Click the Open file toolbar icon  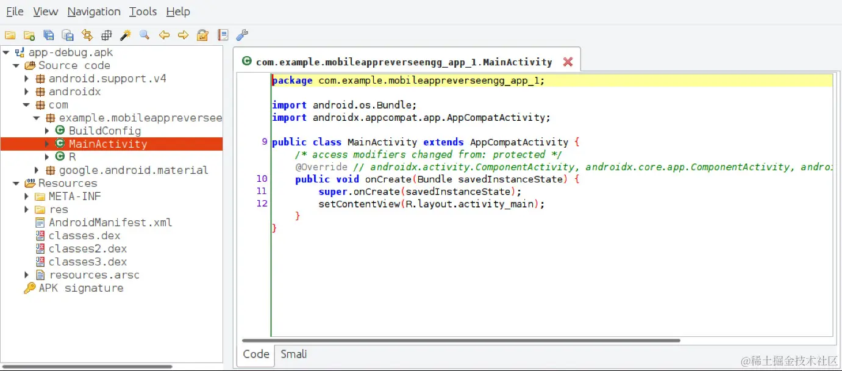10,35
